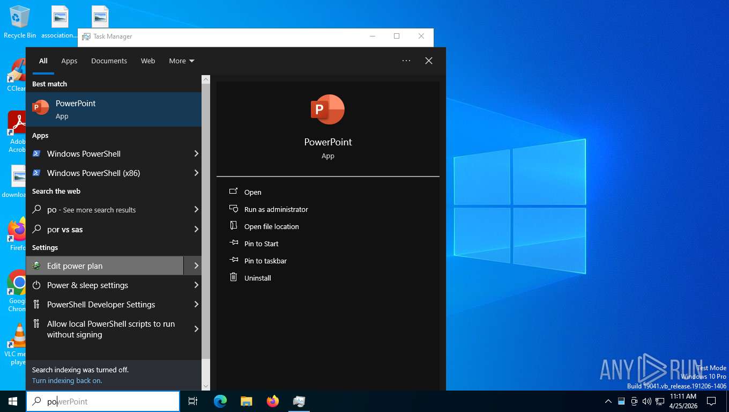Screen dimensions: 729x412
Task: Click the volume icon in system tray
Action: pyautogui.click(x=646, y=401)
